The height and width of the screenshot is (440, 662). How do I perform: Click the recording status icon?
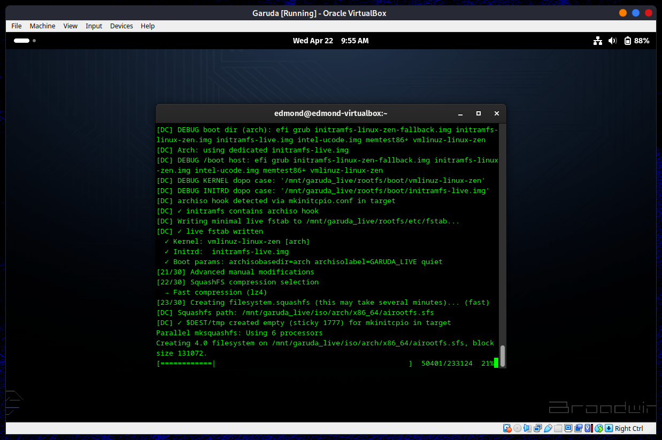(x=578, y=428)
